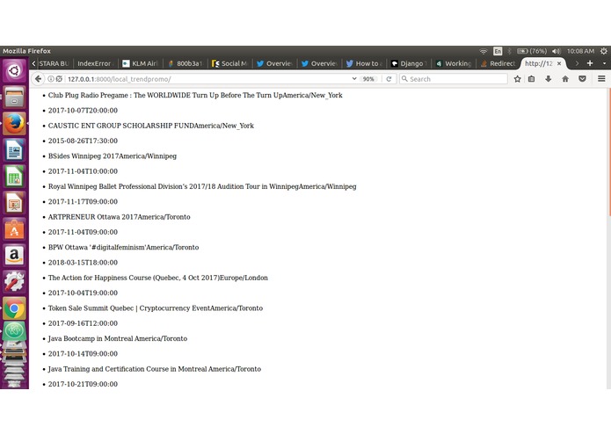Open Ubuntu Software Center from the dock
The width and height of the screenshot is (611, 434).
pos(14,229)
